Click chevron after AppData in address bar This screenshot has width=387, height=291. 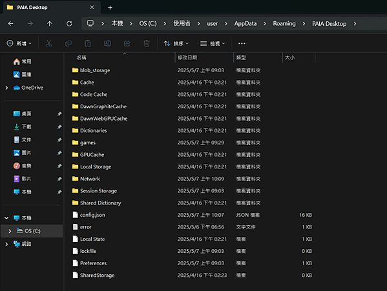pyautogui.click(x=265, y=24)
